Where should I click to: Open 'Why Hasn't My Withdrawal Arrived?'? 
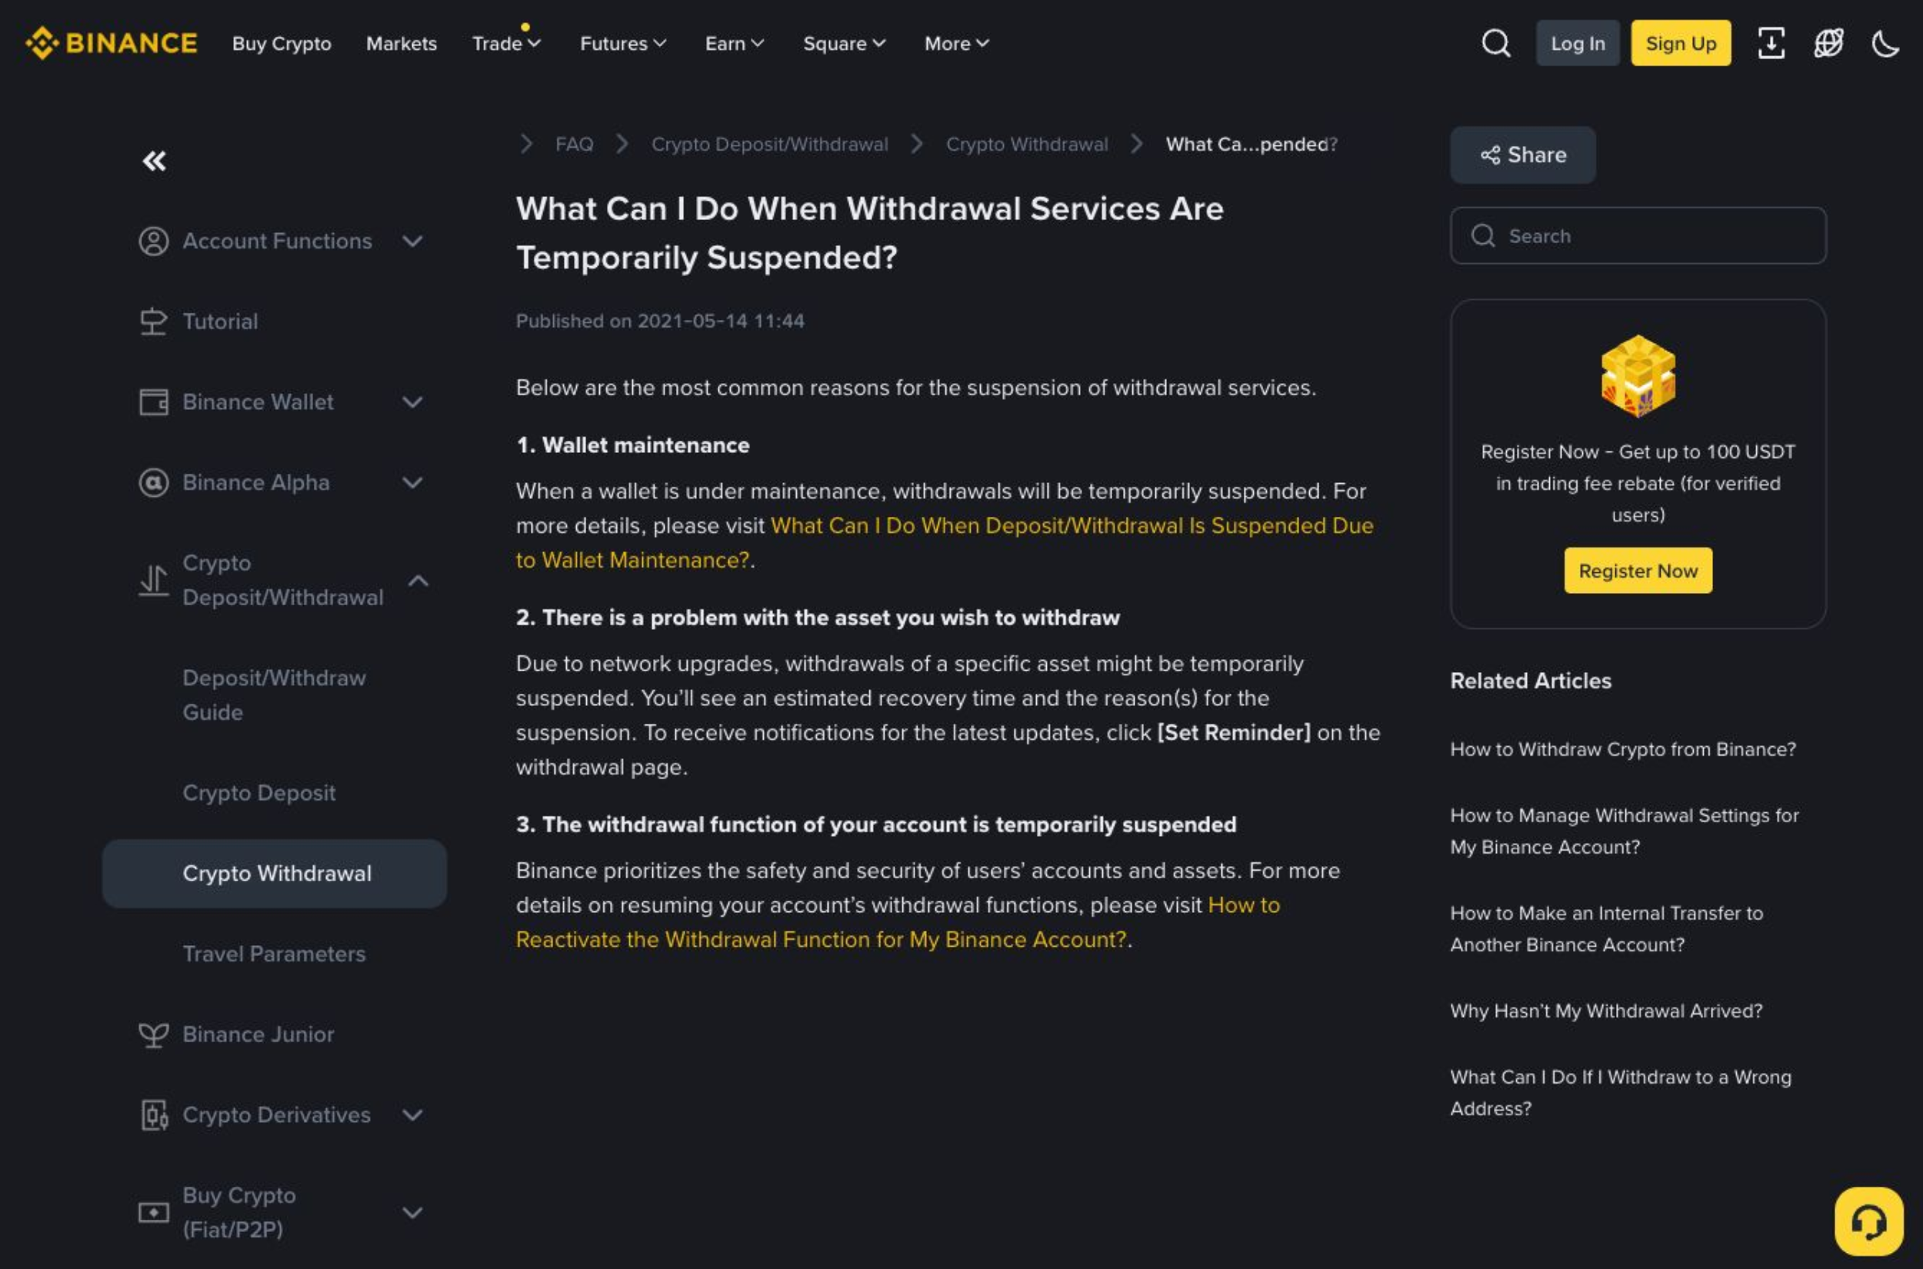click(x=1606, y=1011)
